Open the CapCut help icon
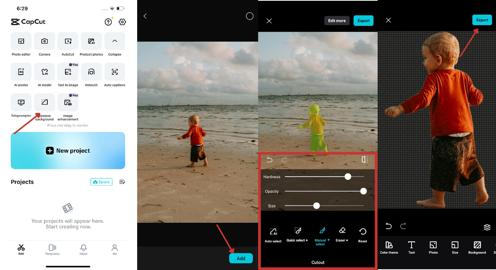The width and height of the screenshot is (496, 270). click(108, 22)
